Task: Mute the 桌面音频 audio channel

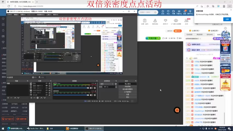Action: pyautogui.click(x=91, y=95)
